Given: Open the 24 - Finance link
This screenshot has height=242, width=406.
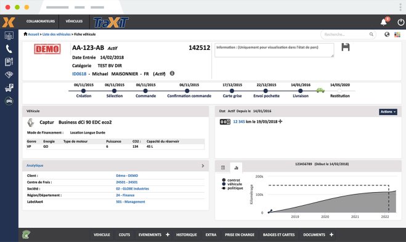Looking at the screenshot, I should click(x=125, y=195).
